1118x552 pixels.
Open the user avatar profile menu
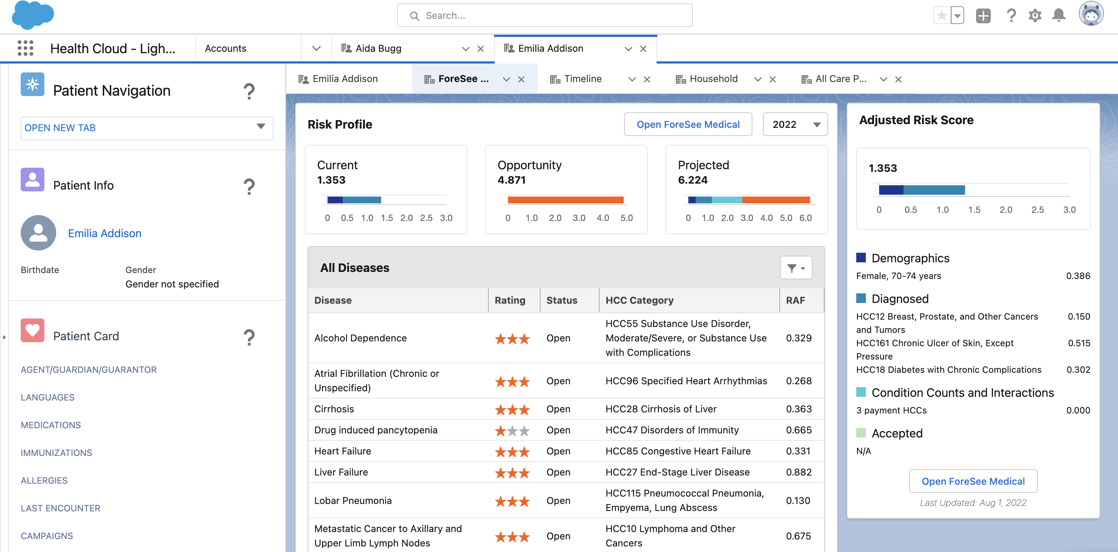click(x=1091, y=15)
